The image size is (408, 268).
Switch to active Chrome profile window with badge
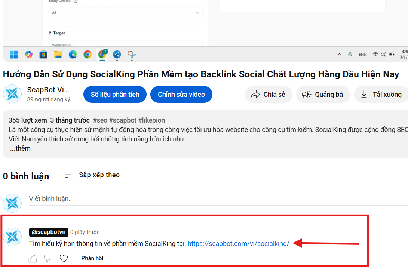(102, 54)
